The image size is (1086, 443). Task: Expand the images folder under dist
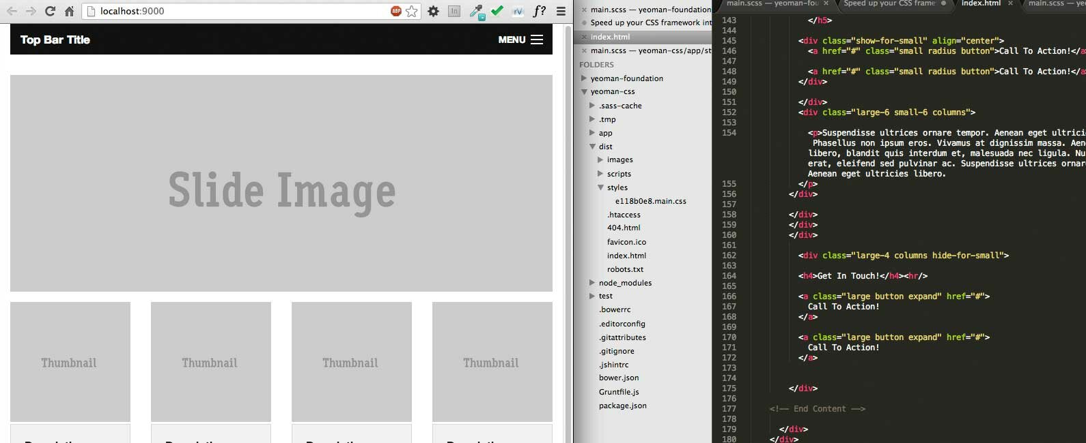[x=600, y=160]
